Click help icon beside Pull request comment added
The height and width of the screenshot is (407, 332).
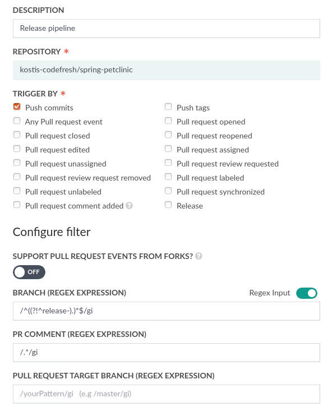pyautogui.click(x=129, y=206)
